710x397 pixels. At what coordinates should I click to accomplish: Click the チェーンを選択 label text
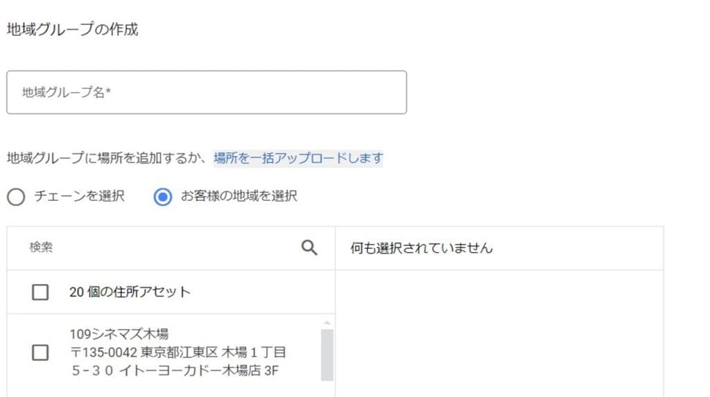(x=80, y=196)
